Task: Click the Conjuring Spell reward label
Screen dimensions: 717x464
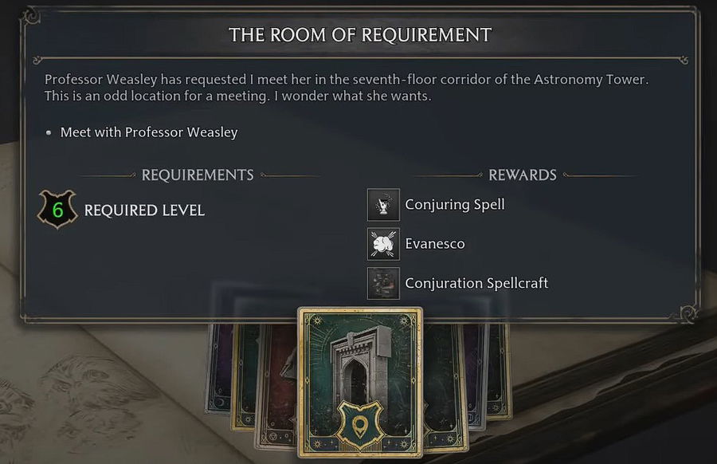Action: click(x=455, y=204)
